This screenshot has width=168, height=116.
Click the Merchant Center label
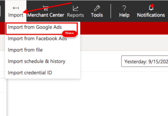click(46, 15)
